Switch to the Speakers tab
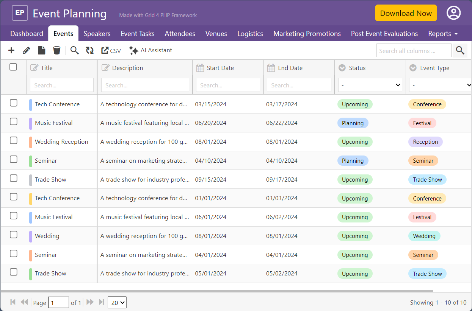 point(97,34)
